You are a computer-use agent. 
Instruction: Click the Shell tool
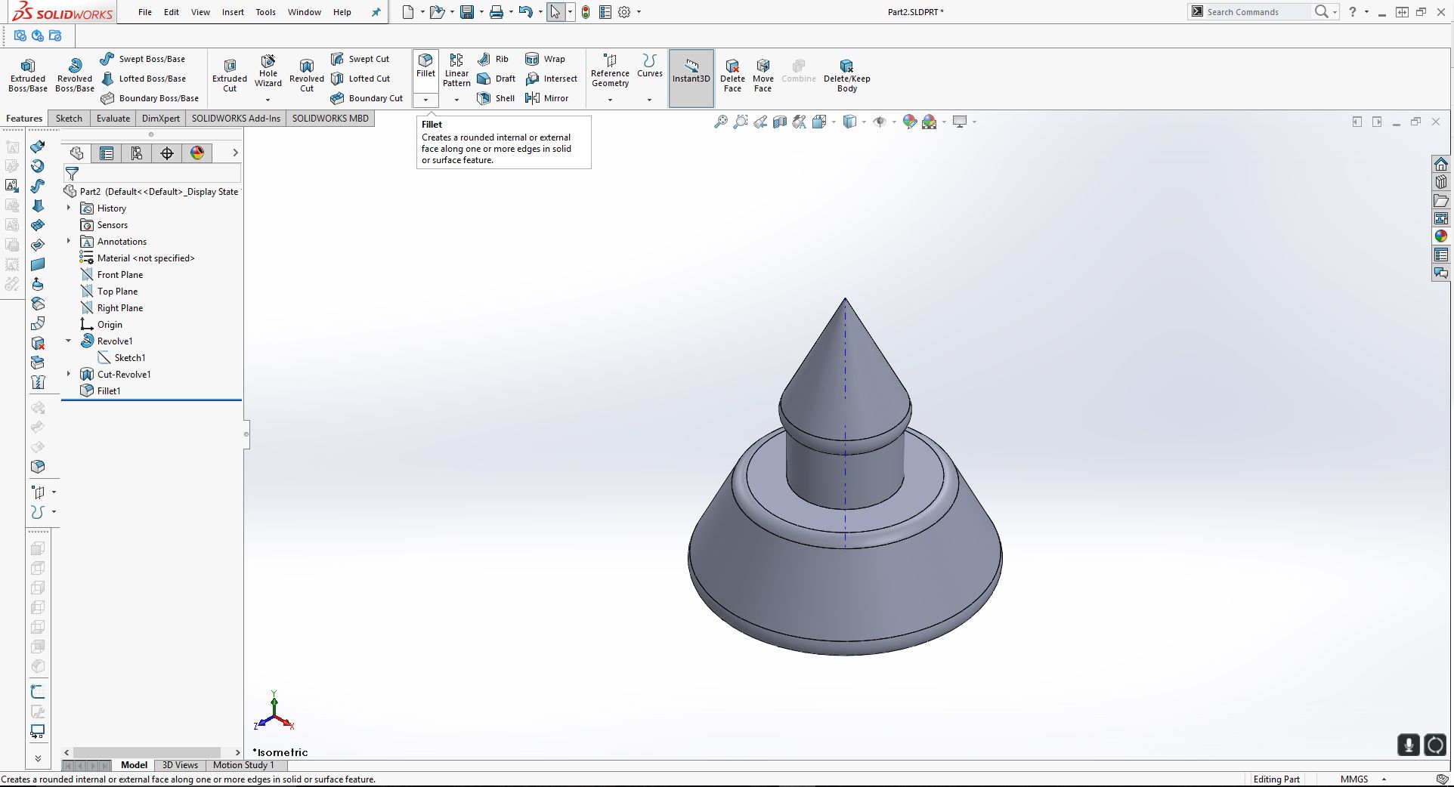tap(497, 98)
